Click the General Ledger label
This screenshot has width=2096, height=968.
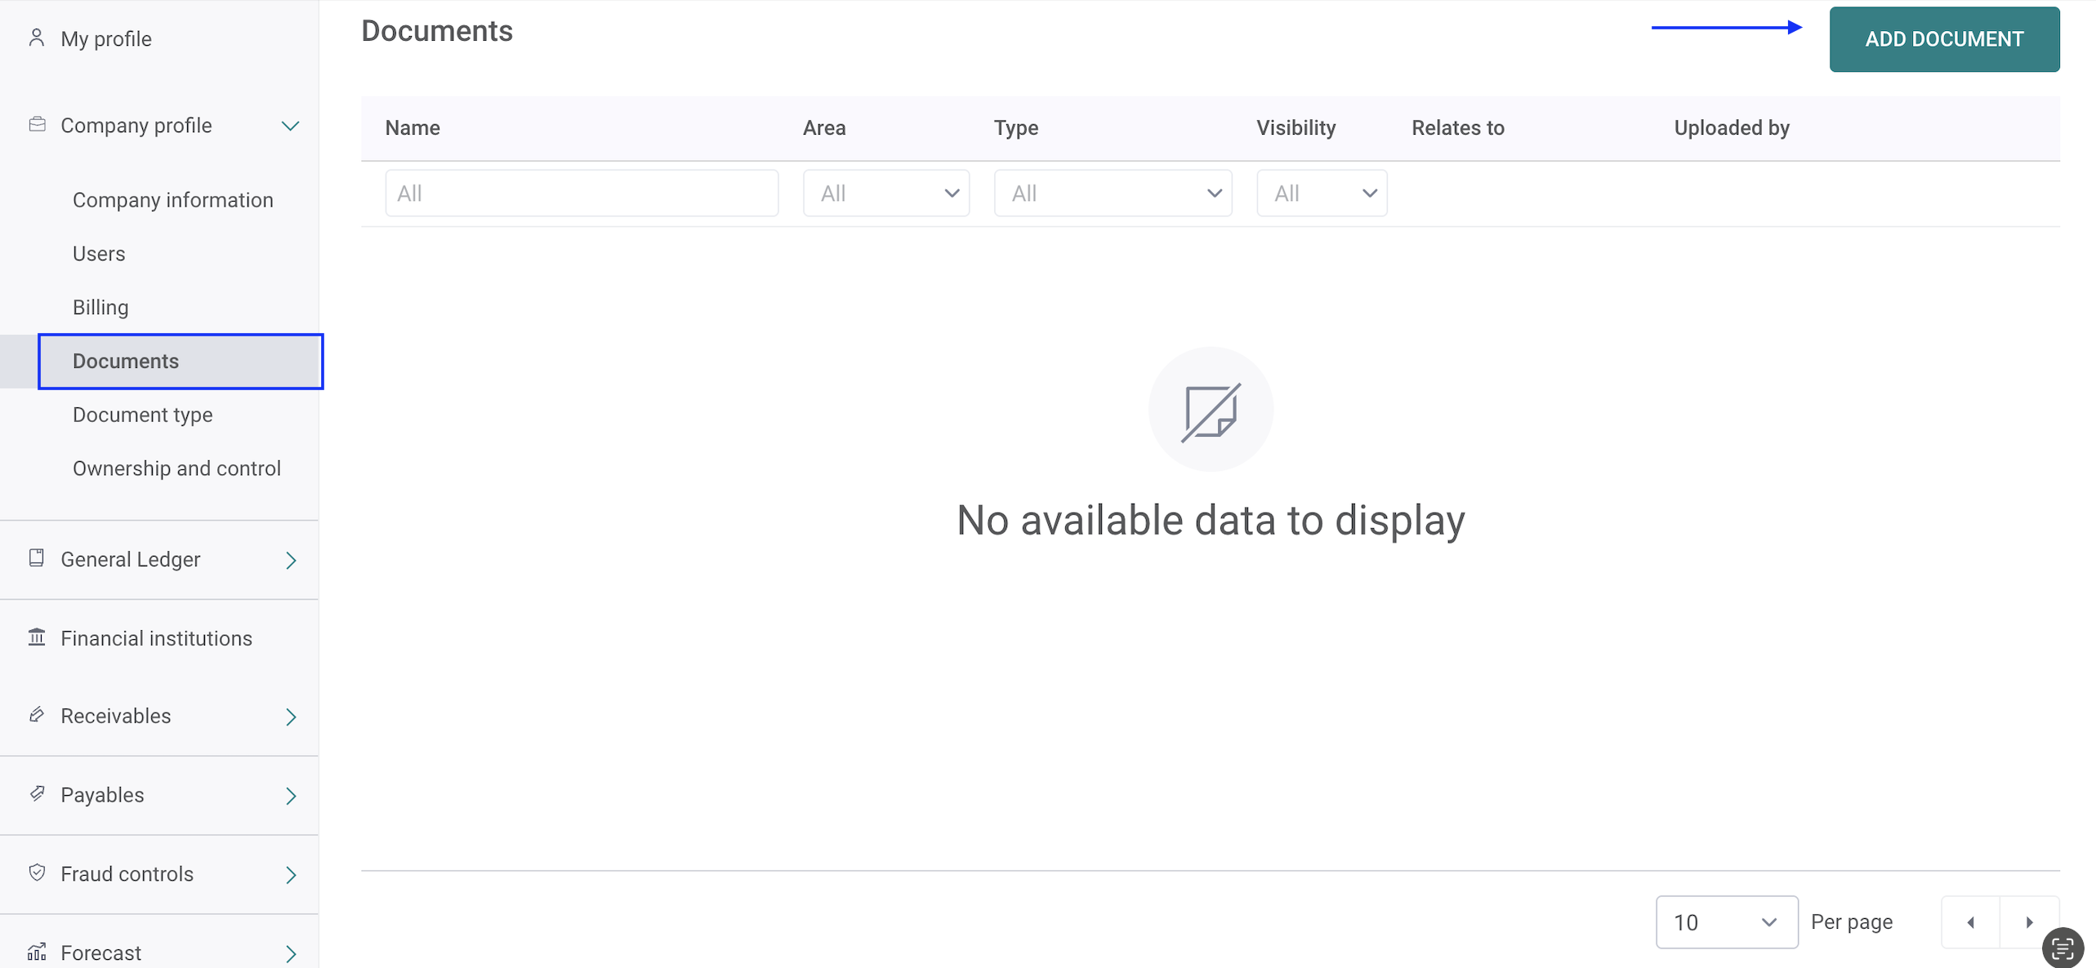[131, 559]
